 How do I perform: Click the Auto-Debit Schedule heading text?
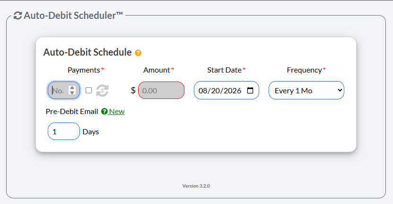pos(87,52)
